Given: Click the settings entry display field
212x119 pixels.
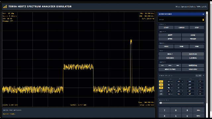Looking at the screenshot, I should pos(181,20).
